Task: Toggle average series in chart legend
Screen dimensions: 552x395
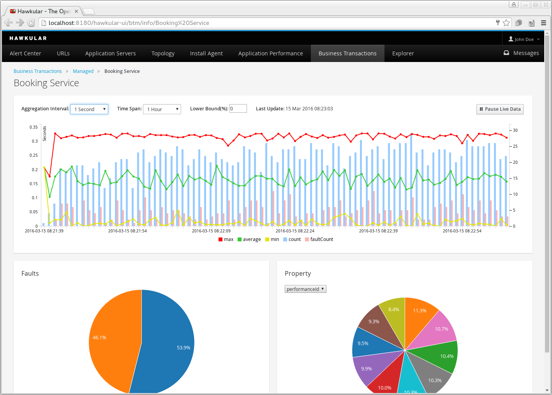Action: pyautogui.click(x=249, y=239)
